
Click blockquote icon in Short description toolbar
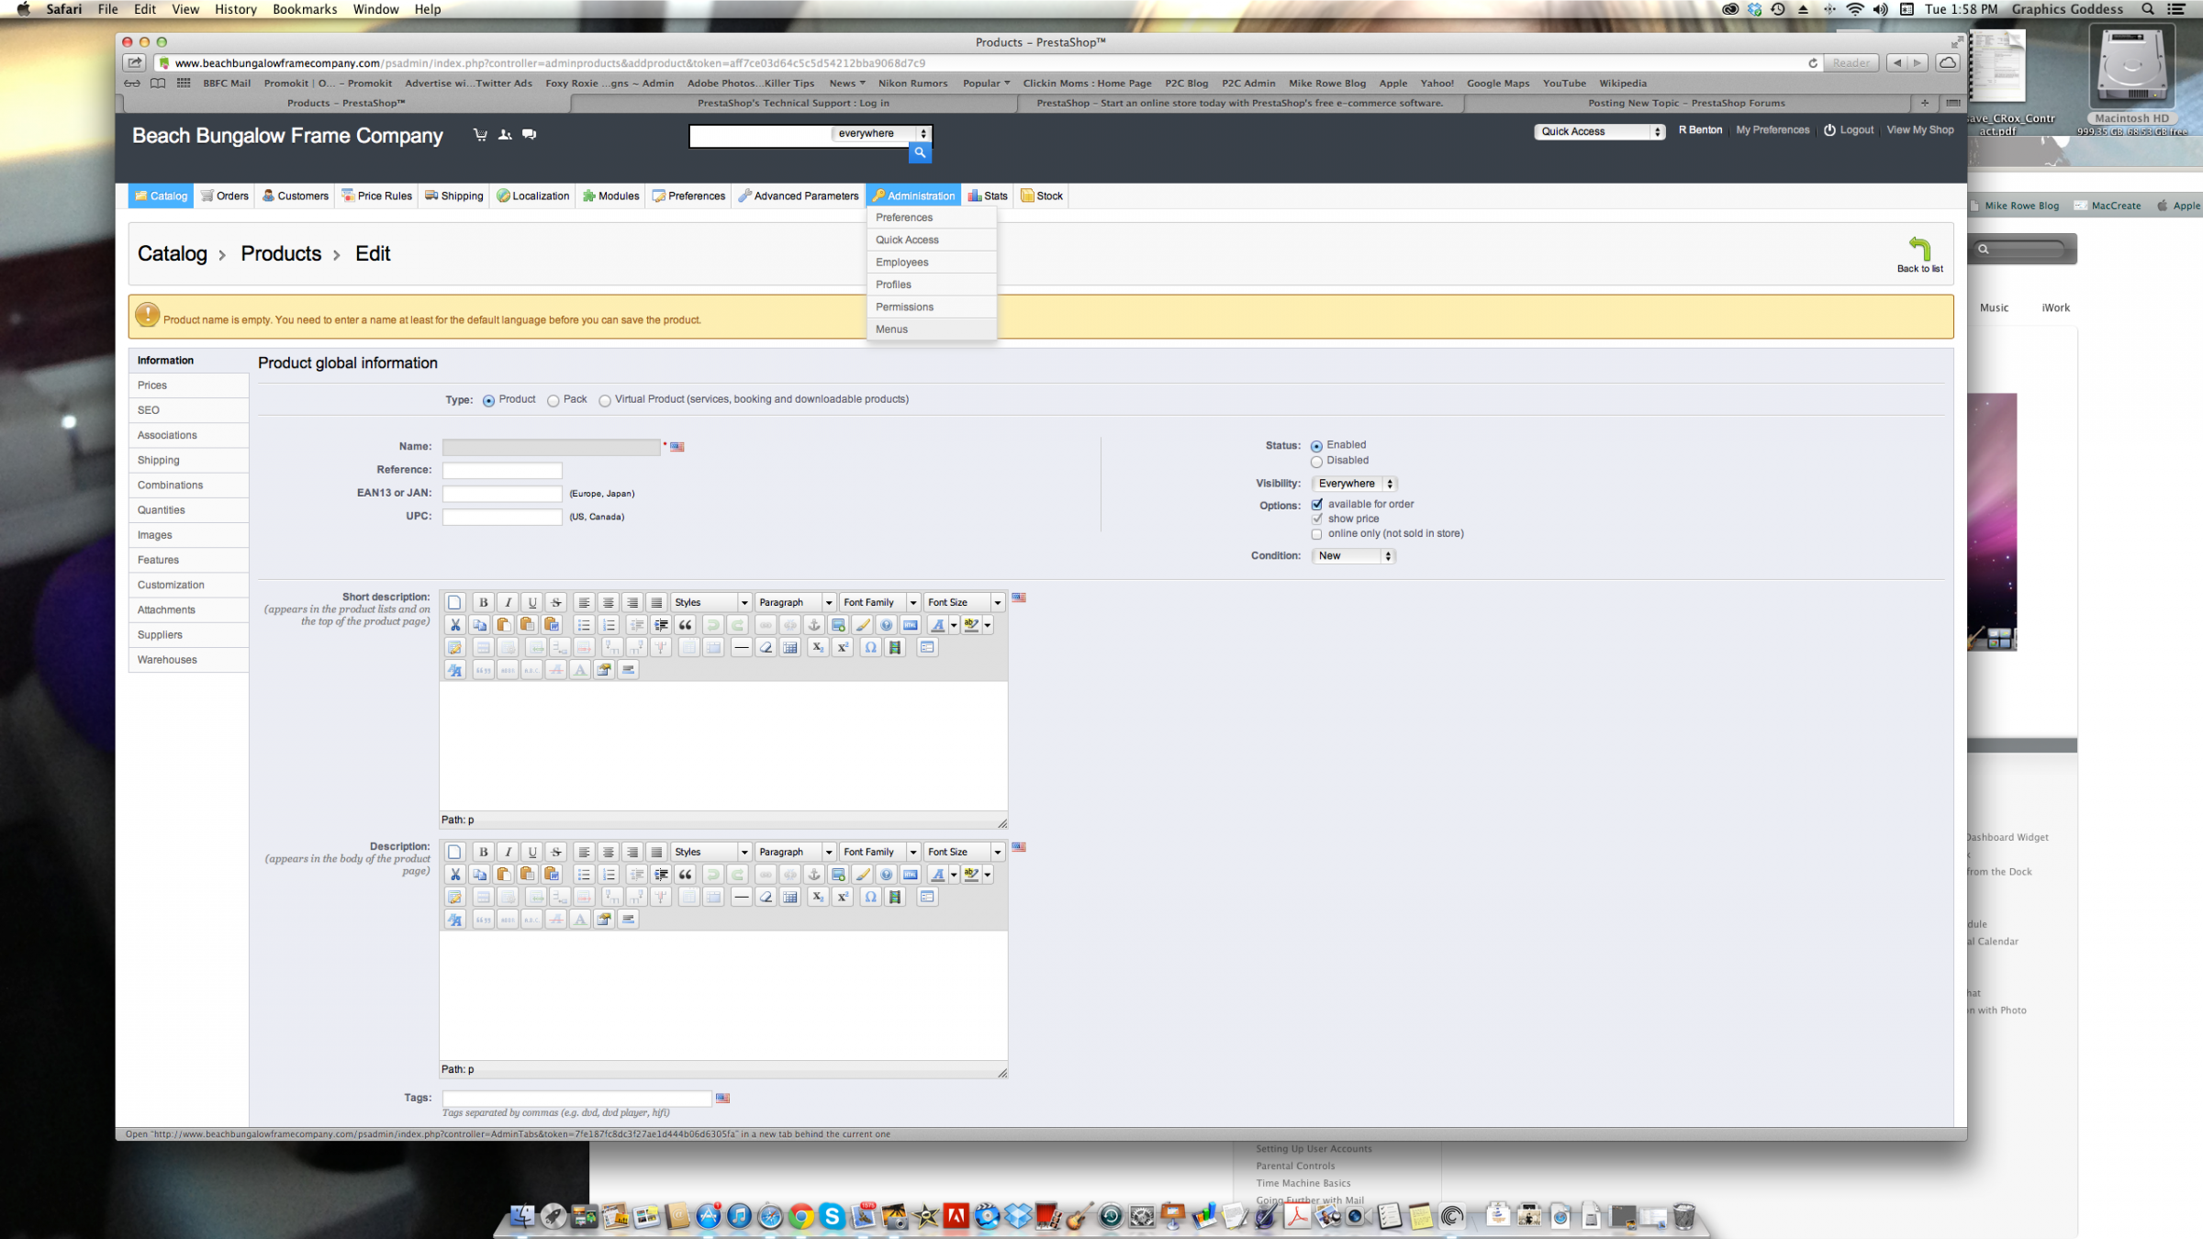[x=685, y=625]
